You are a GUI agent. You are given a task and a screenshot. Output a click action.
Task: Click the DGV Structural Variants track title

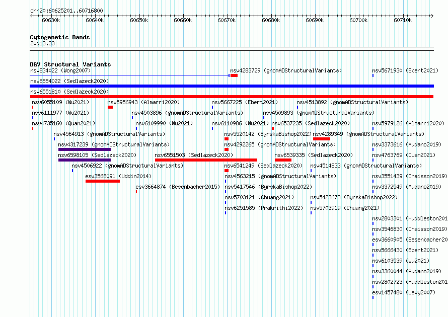point(70,64)
